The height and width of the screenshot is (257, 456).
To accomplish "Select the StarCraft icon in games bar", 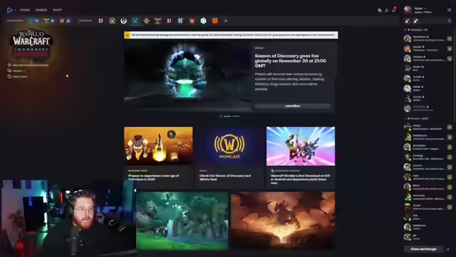I will (180, 21).
